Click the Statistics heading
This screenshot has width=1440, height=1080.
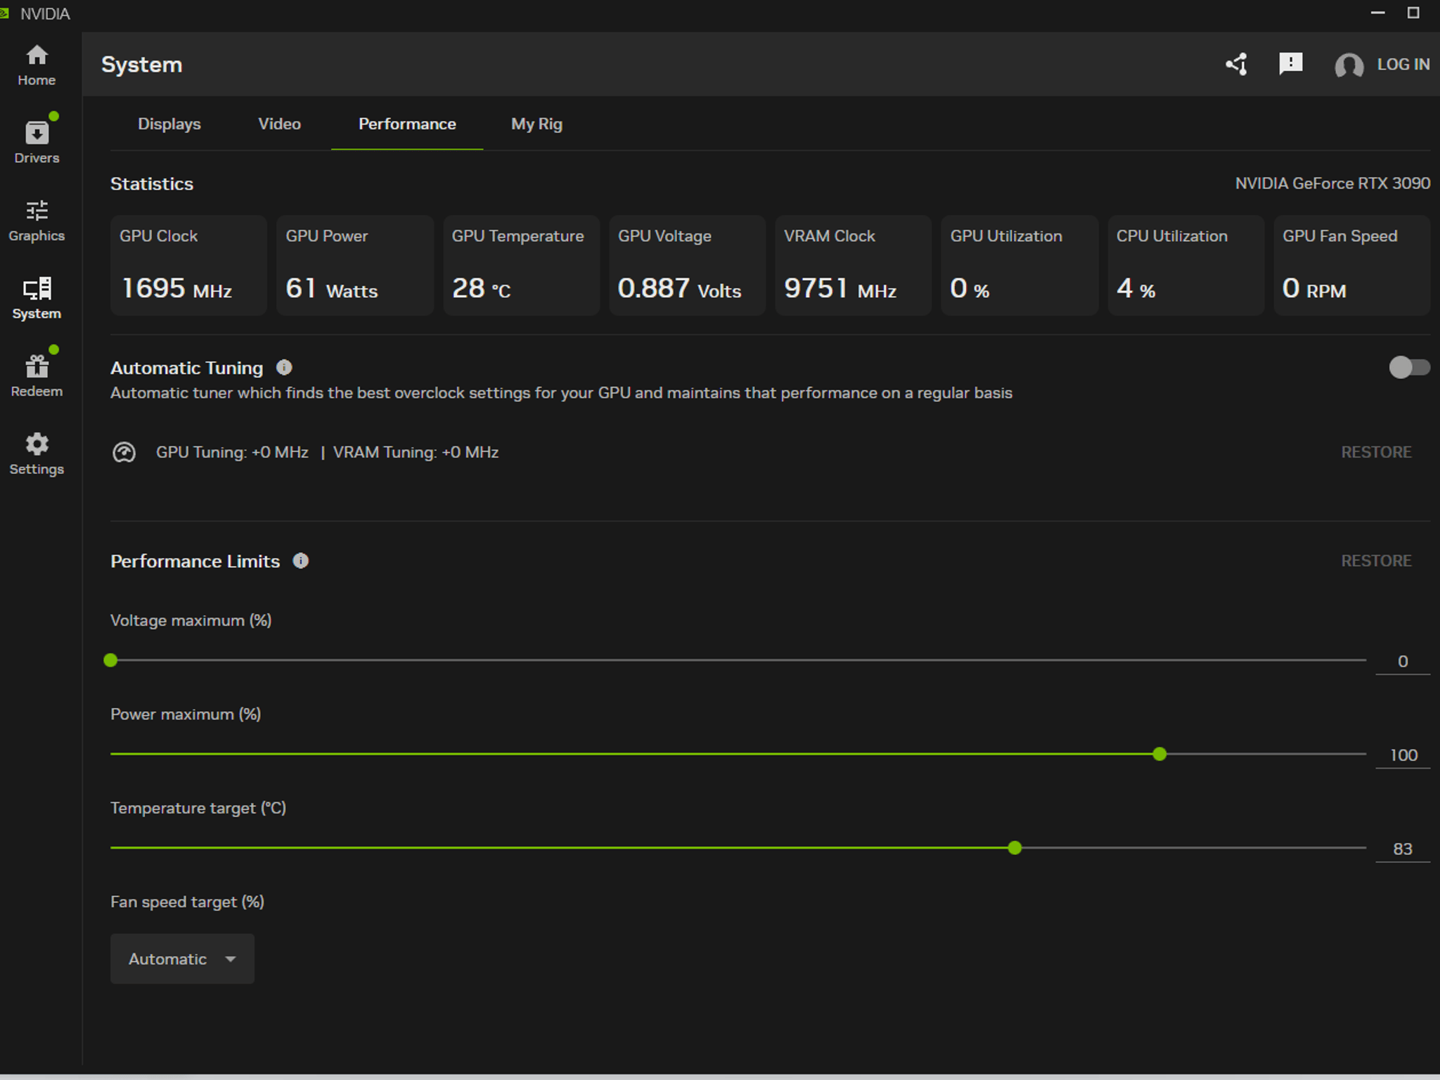tap(152, 184)
